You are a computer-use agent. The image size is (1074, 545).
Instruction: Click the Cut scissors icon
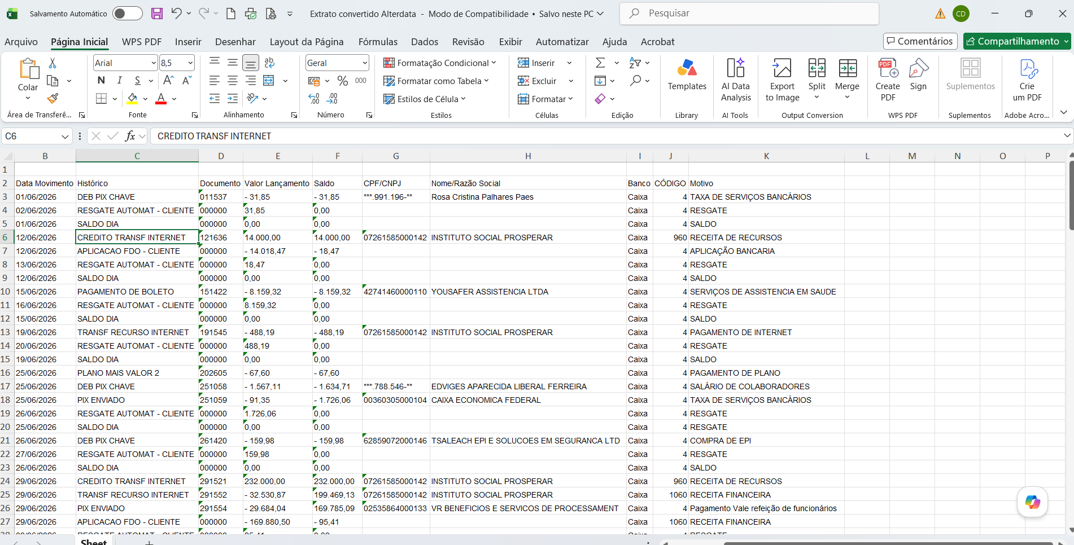click(53, 63)
